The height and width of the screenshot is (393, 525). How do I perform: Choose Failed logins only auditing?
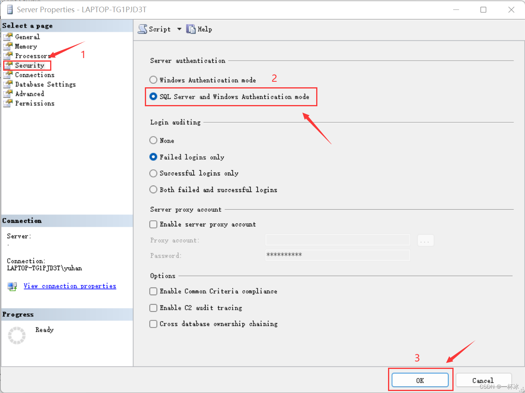[x=153, y=157]
